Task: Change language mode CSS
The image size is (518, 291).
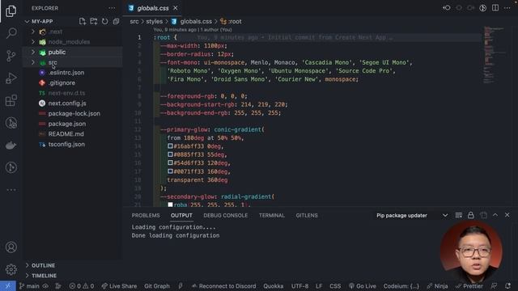Action: [x=335, y=286]
